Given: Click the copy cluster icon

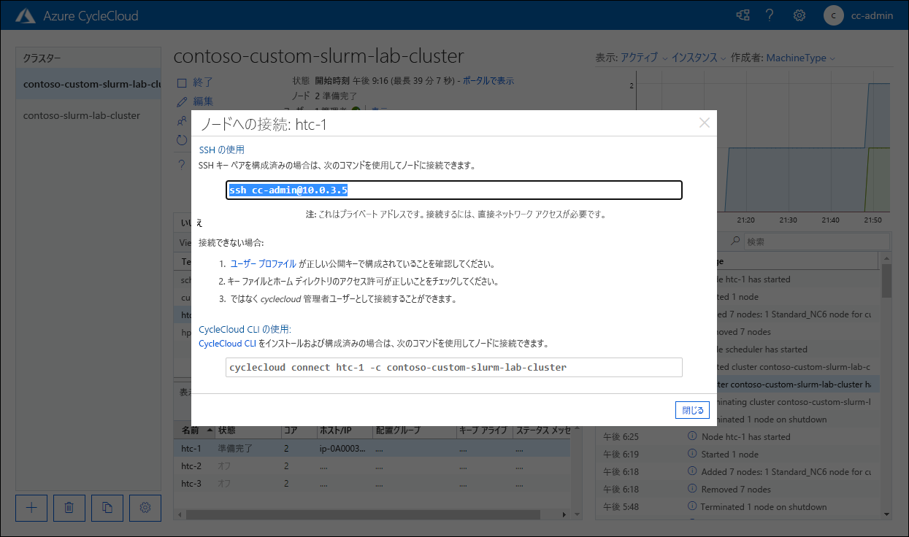Looking at the screenshot, I should [107, 508].
